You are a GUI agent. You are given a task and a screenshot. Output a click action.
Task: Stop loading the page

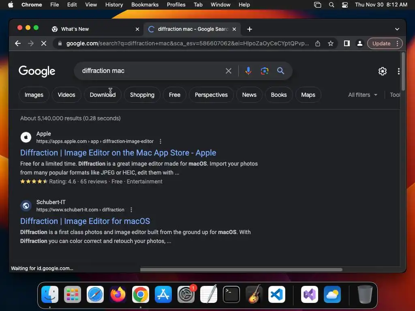coord(44,43)
